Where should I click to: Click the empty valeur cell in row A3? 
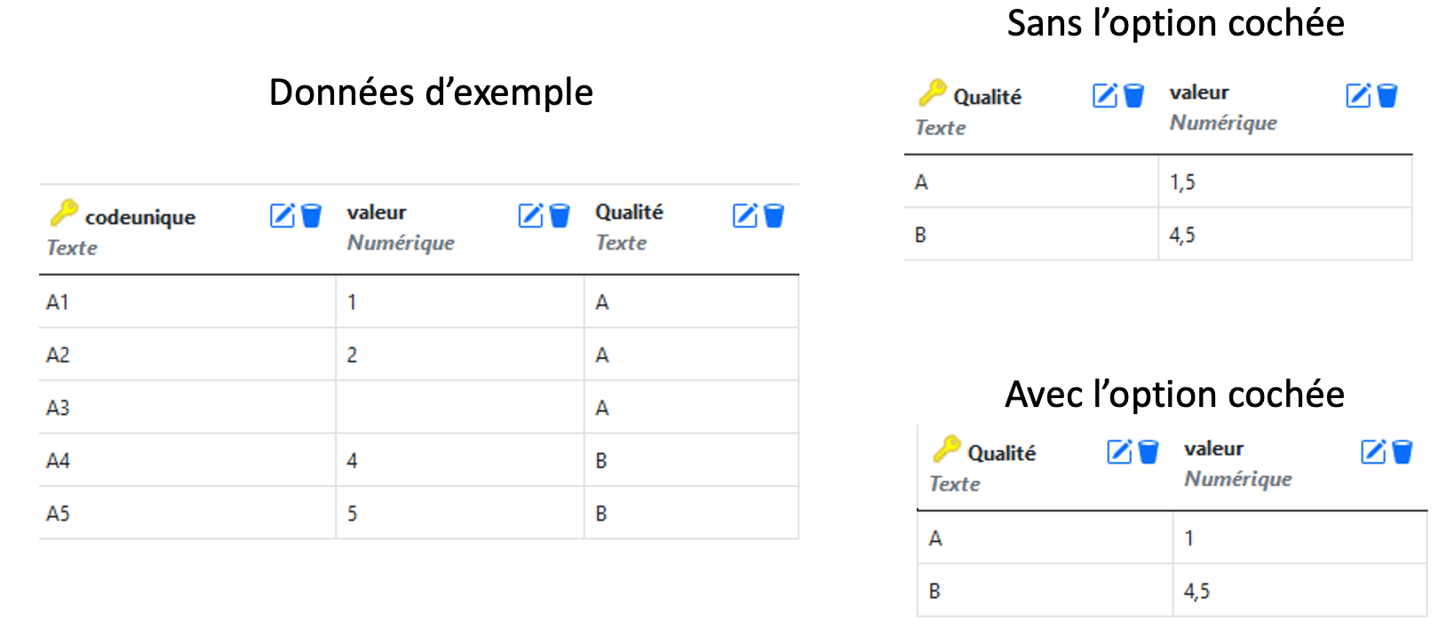point(459,408)
